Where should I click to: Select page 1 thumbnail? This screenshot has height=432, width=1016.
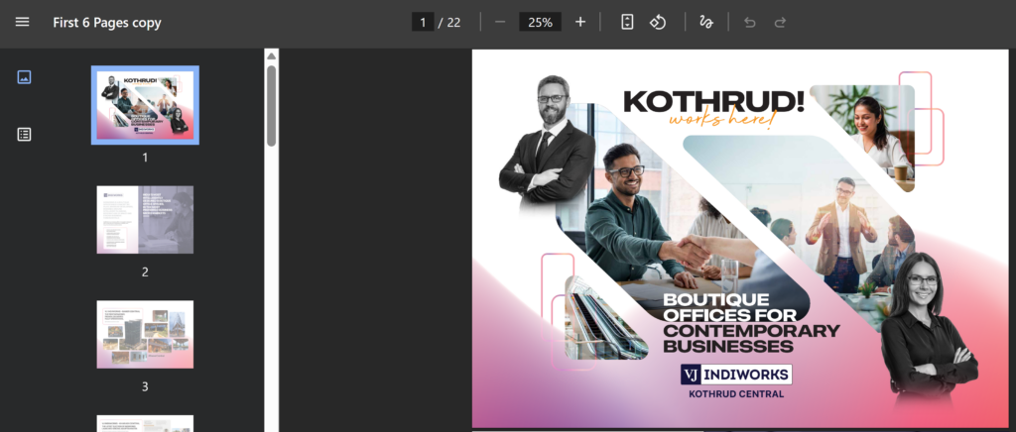click(145, 105)
